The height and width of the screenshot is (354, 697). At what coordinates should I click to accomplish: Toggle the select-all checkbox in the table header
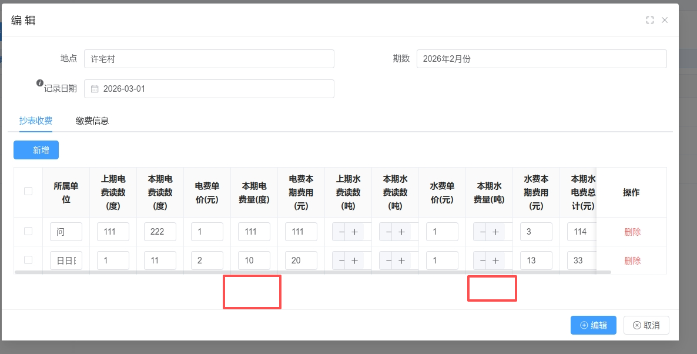click(28, 191)
